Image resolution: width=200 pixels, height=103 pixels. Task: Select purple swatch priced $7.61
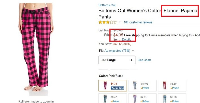(142, 98)
